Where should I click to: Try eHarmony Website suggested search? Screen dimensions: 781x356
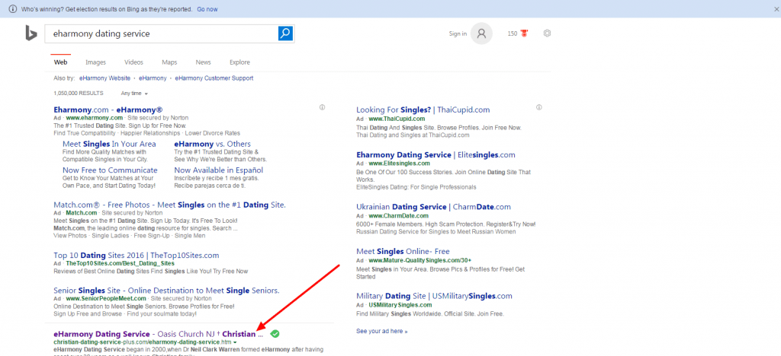[104, 78]
